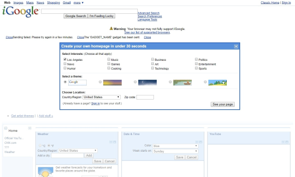The height and width of the screenshot is (177, 295).
Task: Click the weather sun illustration
Action: pyautogui.click(x=46, y=172)
